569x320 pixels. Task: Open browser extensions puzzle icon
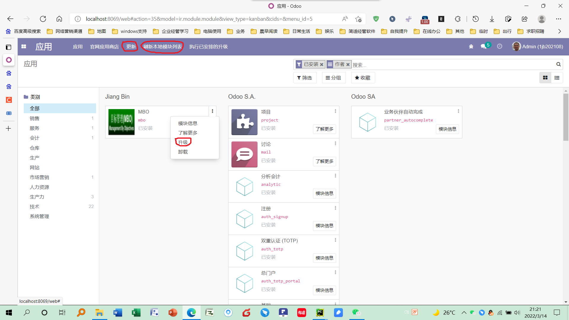[x=458, y=19]
